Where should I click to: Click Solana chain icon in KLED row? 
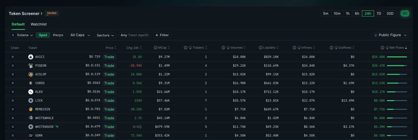[13, 92]
